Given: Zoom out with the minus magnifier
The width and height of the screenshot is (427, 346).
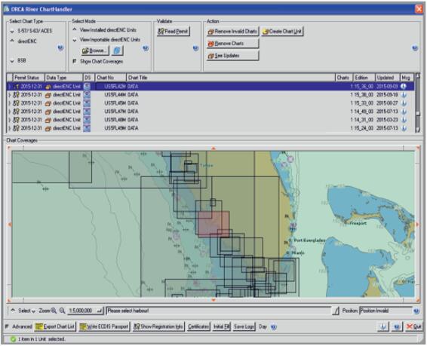Looking at the screenshot, I should 63,311.
